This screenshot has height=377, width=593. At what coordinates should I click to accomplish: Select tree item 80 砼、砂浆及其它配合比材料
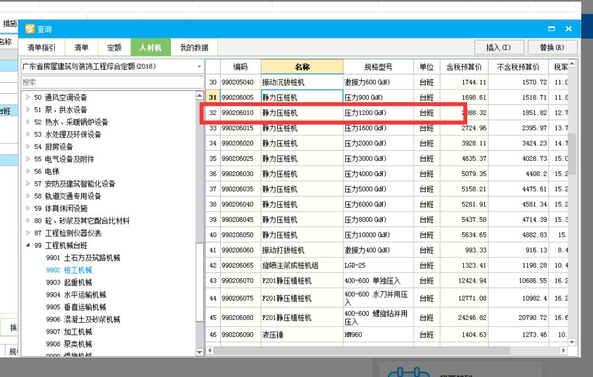pyautogui.click(x=82, y=221)
